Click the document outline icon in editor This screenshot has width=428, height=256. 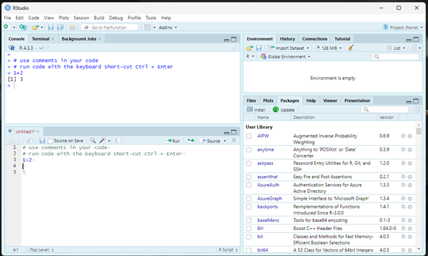[234, 140]
